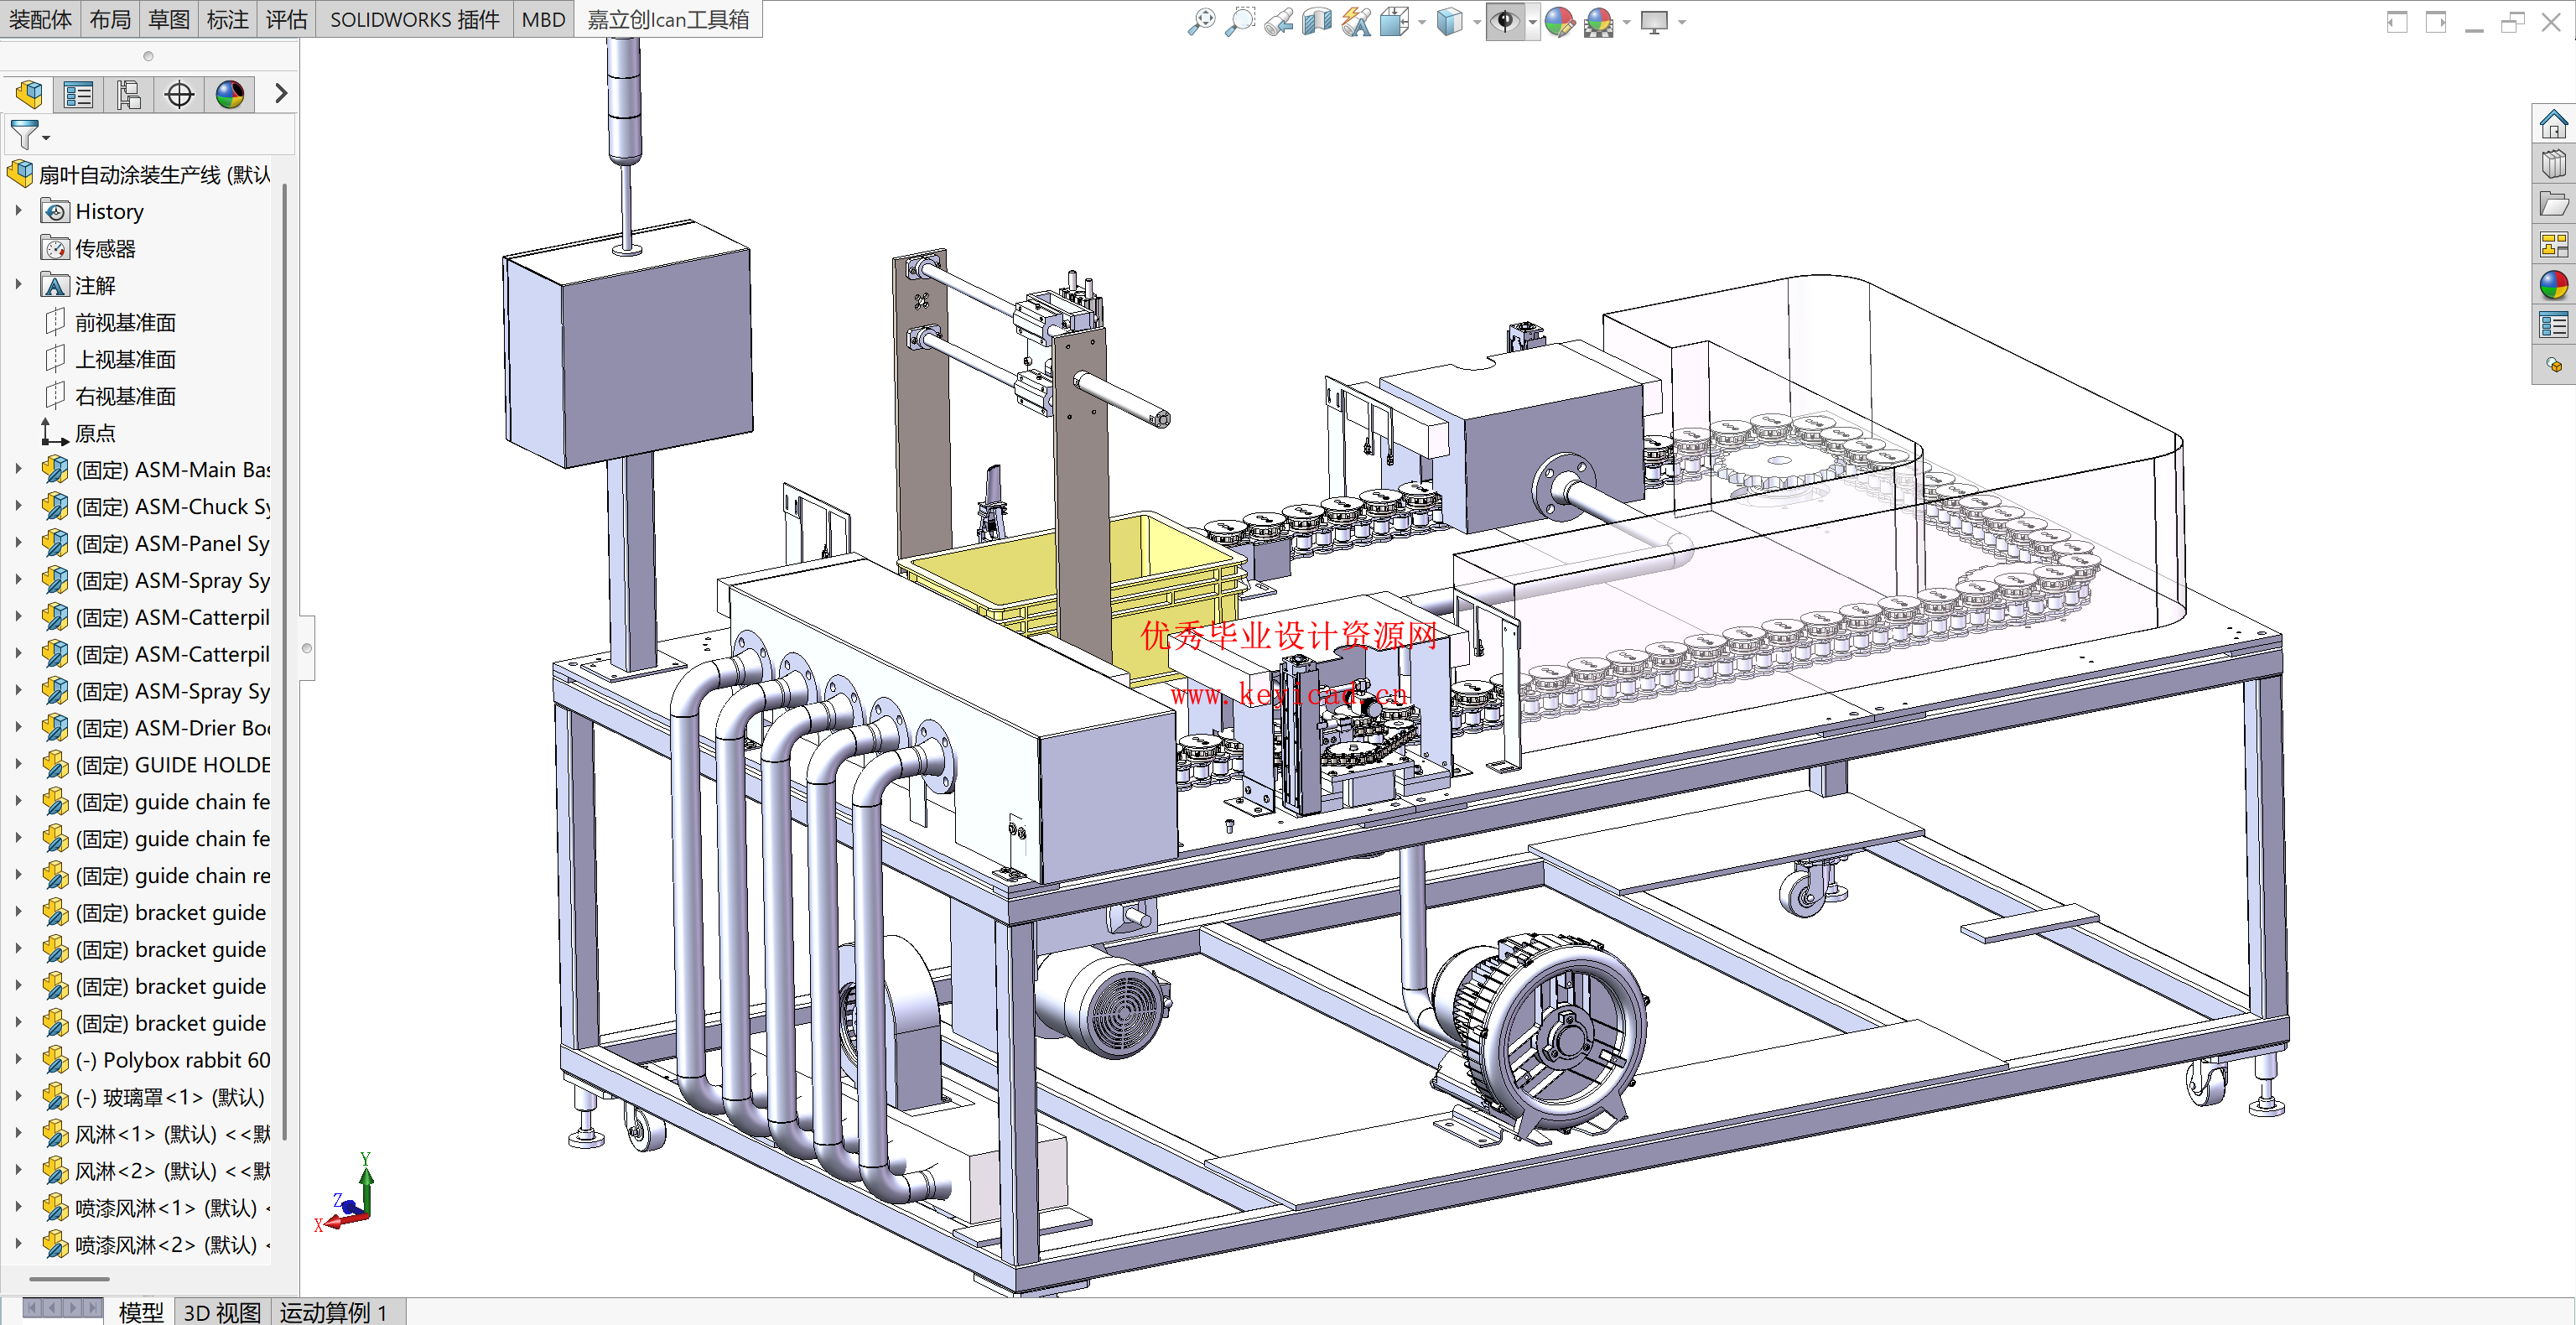The image size is (2576, 1325).
Task: Expand the 注解 tree node
Action: click(18, 285)
